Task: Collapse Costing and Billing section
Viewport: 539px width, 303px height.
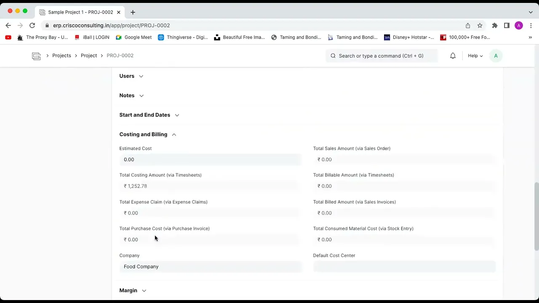Action: click(148, 134)
